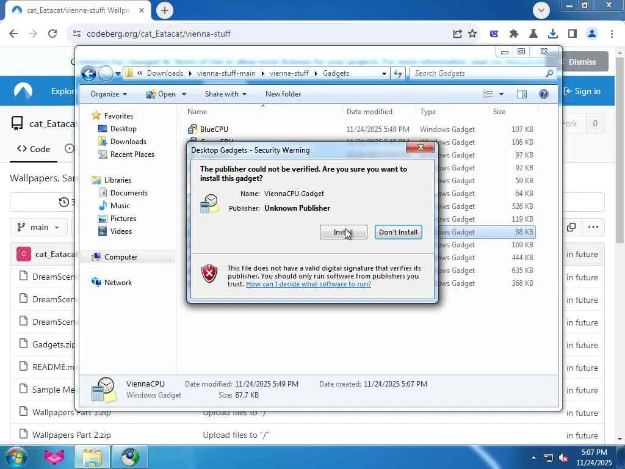Open Windows Start button
This screenshot has height=469, width=625.
point(16,457)
